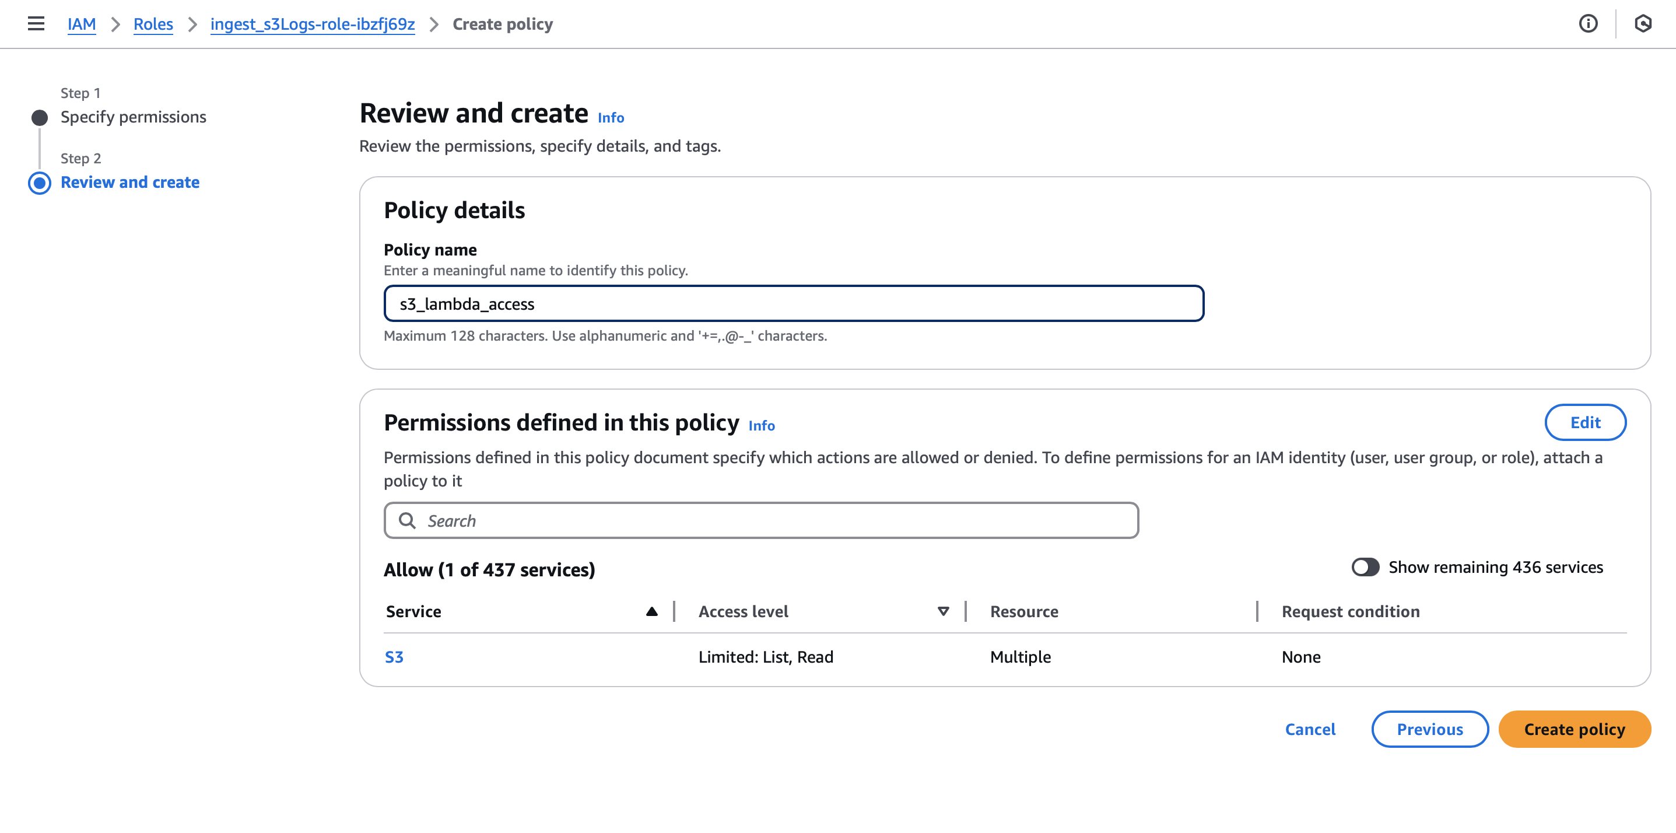Screen dimensions: 1676x833
Task: Click the Service column header
Action: pos(413,611)
